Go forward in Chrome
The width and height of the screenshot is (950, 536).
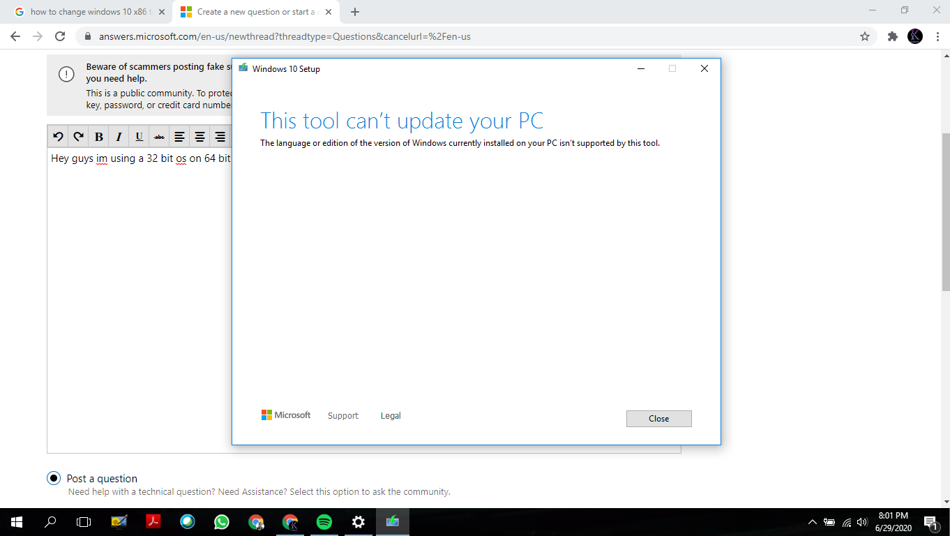pyautogui.click(x=38, y=36)
